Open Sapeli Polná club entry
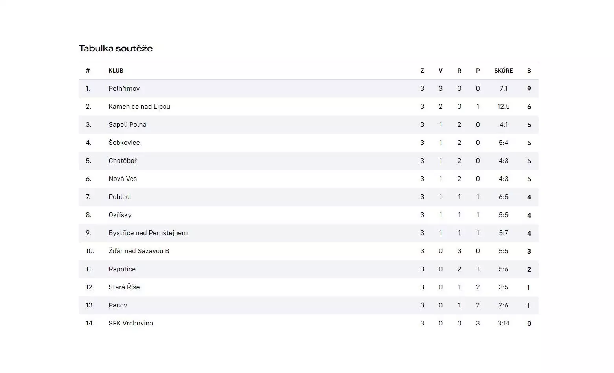The image size is (614, 373). click(127, 124)
